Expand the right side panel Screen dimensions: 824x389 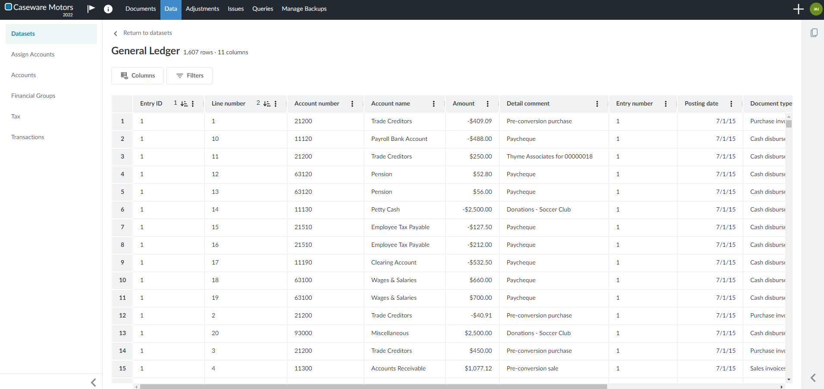tap(813, 378)
